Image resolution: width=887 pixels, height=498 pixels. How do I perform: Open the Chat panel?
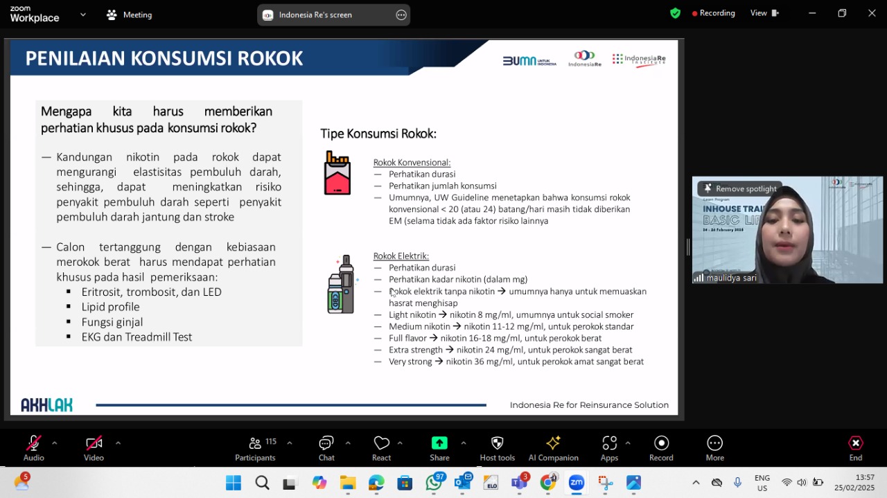point(326,447)
